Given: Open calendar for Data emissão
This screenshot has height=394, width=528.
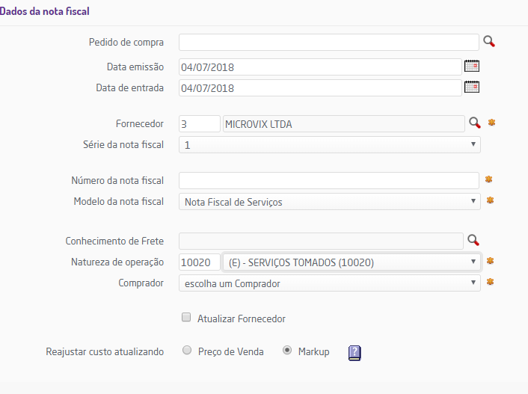Looking at the screenshot, I should click(471, 66).
